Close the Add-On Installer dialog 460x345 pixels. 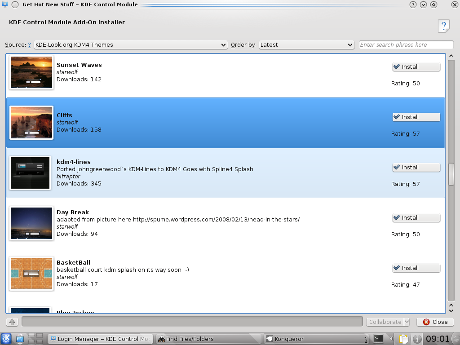[435, 322]
